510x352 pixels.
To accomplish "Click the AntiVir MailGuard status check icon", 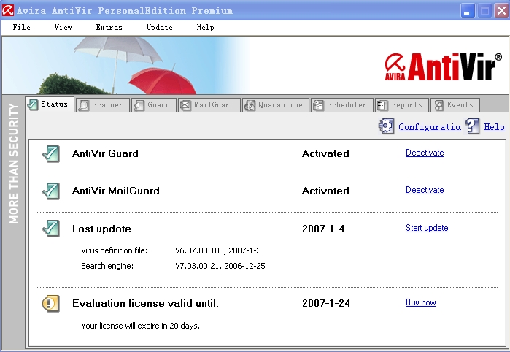I will pyautogui.click(x=51, y=191).
